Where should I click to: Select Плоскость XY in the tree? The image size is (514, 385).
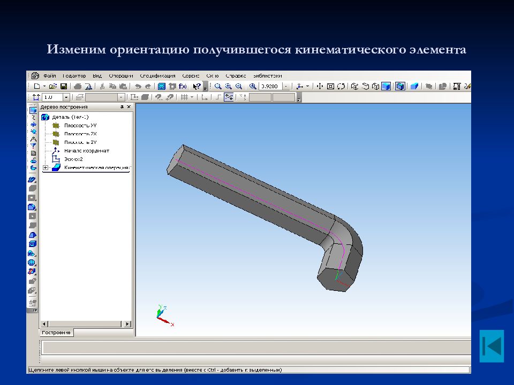[80, 125]
